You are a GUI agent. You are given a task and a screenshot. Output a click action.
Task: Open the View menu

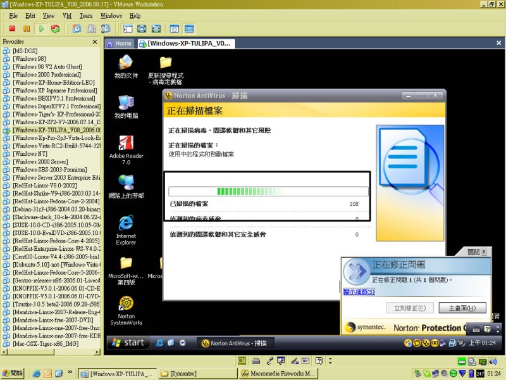[49, 15]
